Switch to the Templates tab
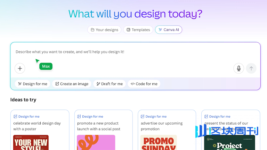Viewport: 267px width, 150px height. [138, 30]
